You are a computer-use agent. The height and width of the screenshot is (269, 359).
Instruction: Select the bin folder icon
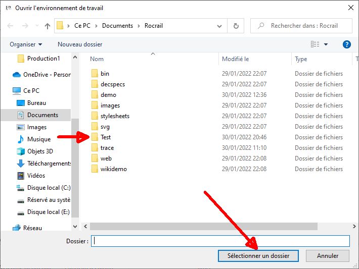point(95,74)
